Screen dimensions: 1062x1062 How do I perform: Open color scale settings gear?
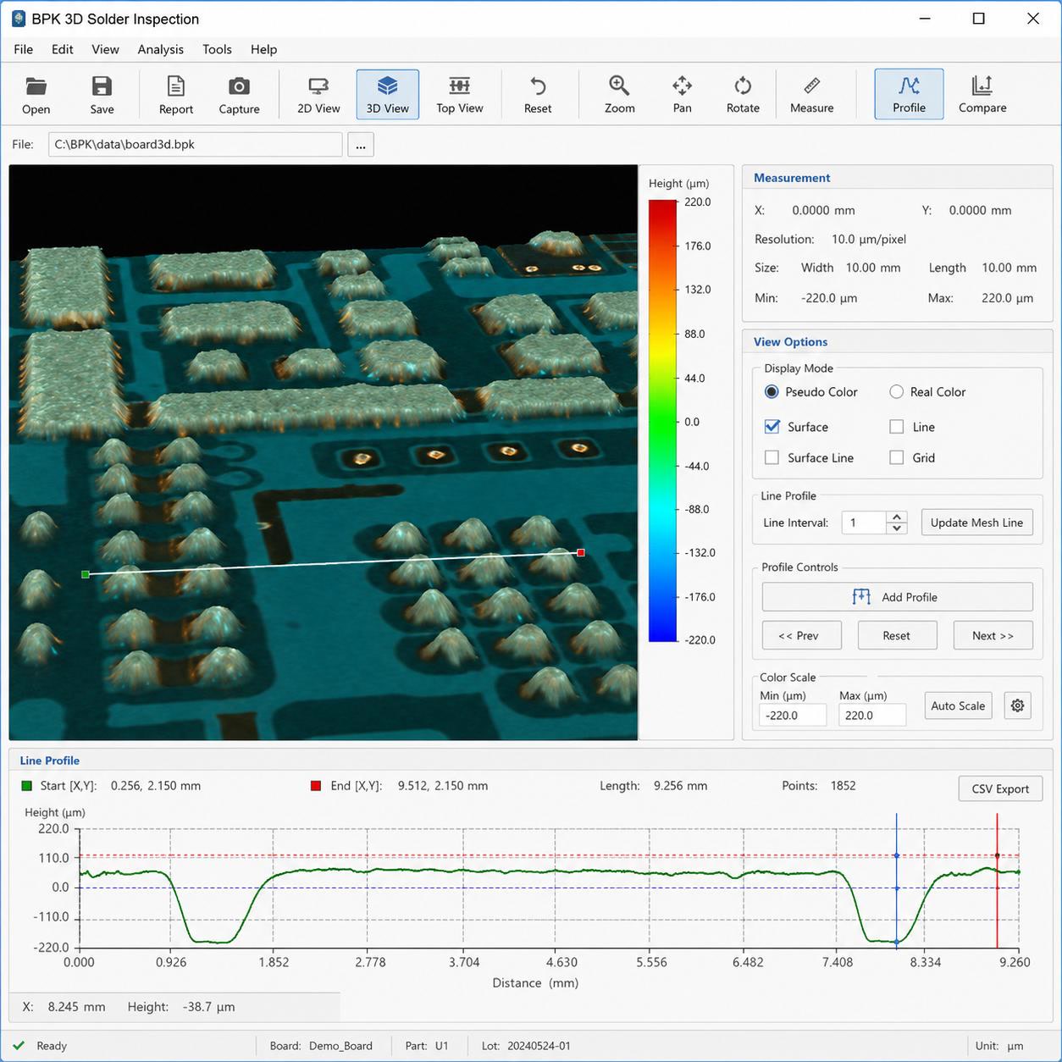[1017, 705]
